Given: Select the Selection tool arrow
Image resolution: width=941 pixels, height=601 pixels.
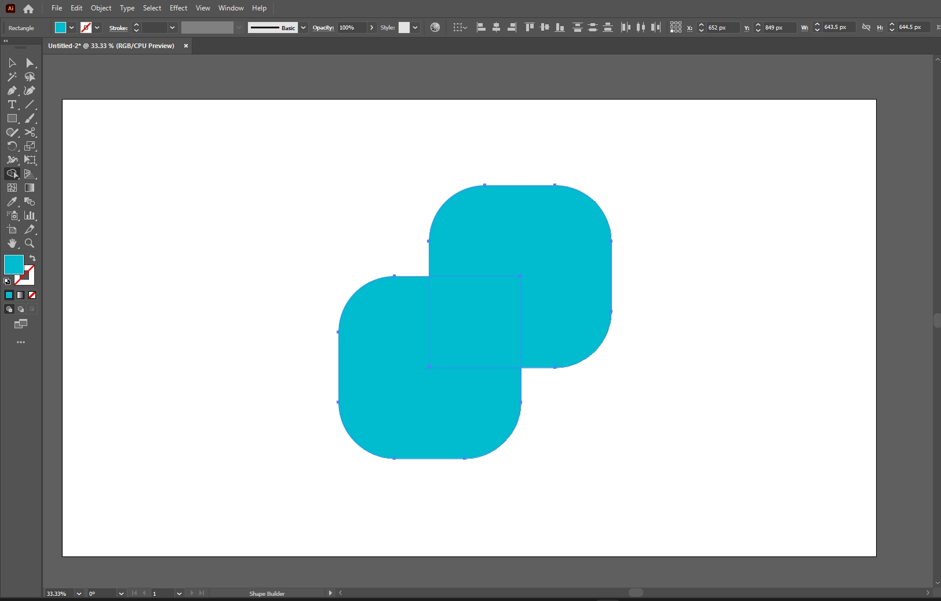Looking at the screenshot, I should point(12,63).
